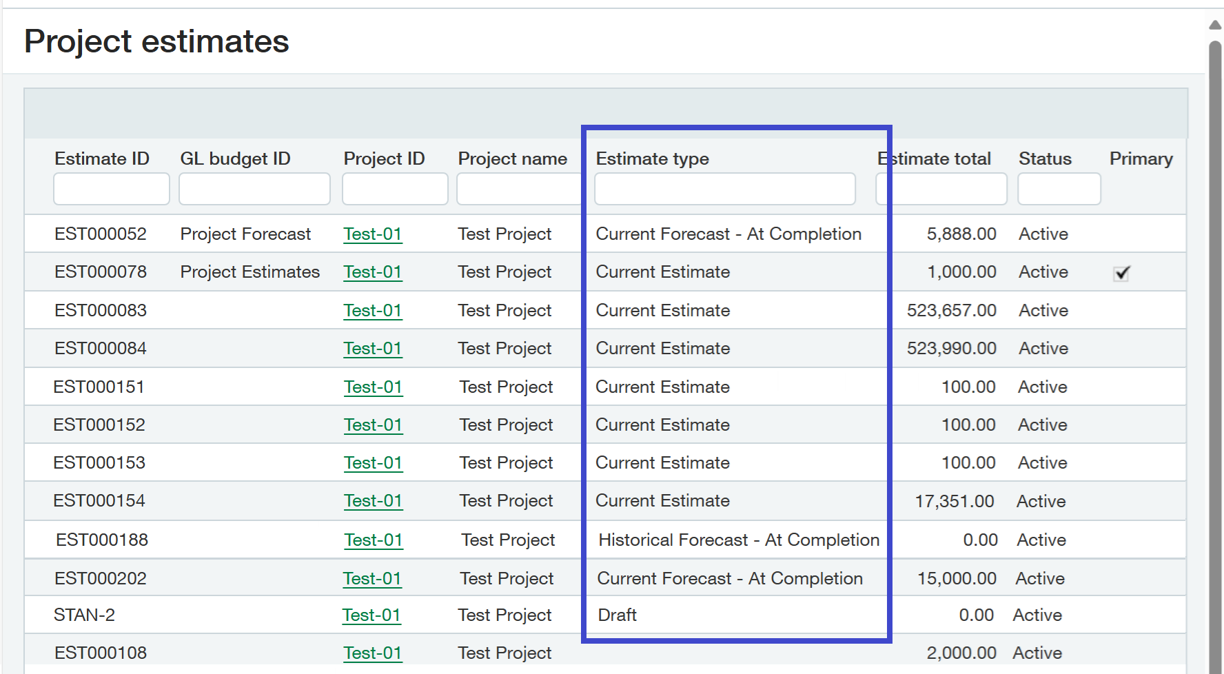Click the 17,351.00 estimate total
The image size is (1224, 674).
955,502
